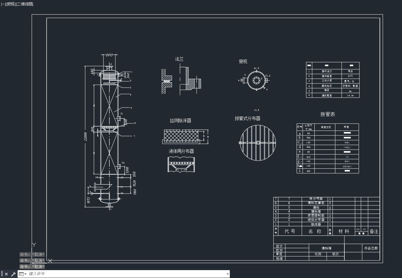Screen dimensions: 402x278
Task: Open the 二维线框 visual style menu
Action: 25,4
